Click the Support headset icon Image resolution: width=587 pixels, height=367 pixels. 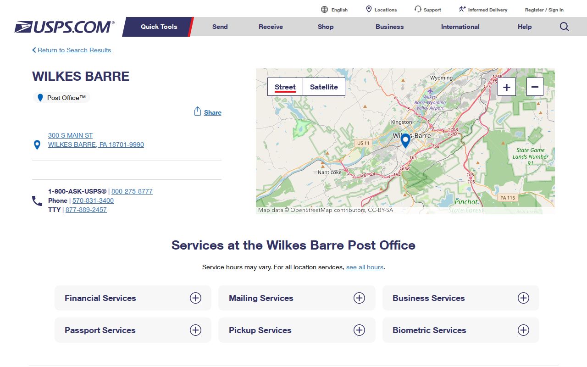click(418, 9)
